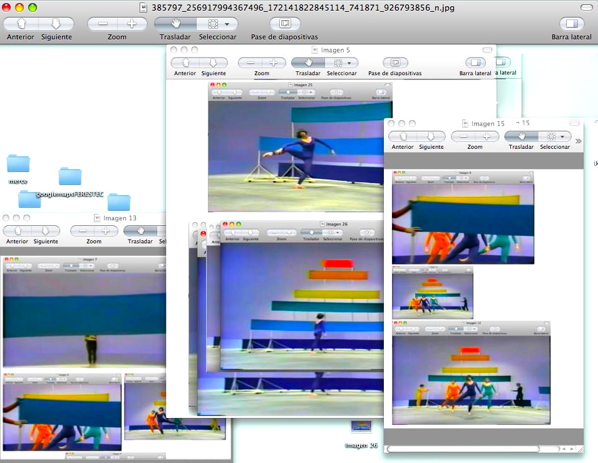Zoom in with the plus button in the main jpg window
This screenshot has height=463, width=598.
click(x=132, y=24)
